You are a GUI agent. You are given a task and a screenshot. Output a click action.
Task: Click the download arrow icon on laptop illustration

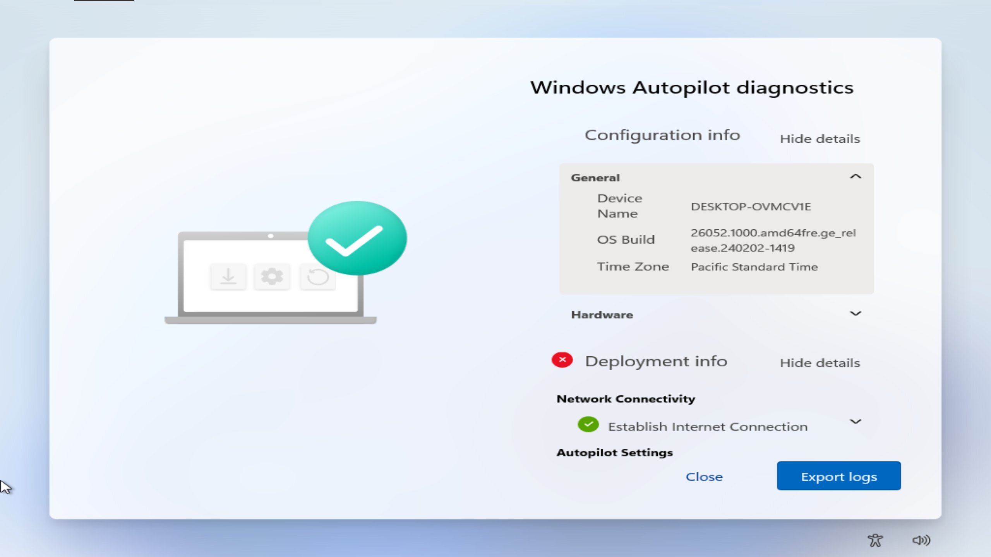coord(228,277)
